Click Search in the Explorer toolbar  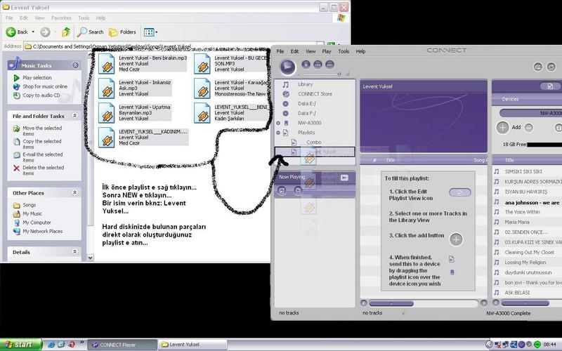[91, 32]
